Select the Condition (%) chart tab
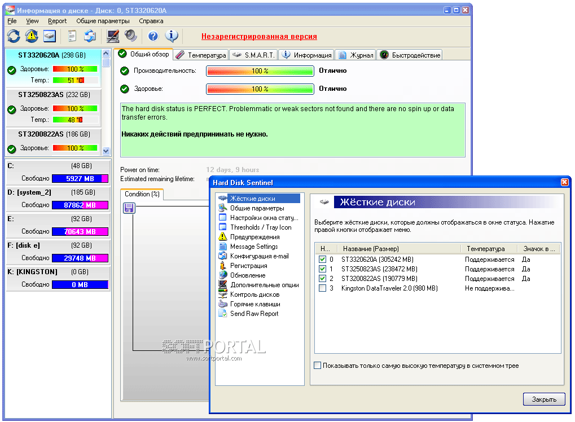The image size is (575, 422). point(142,194)
